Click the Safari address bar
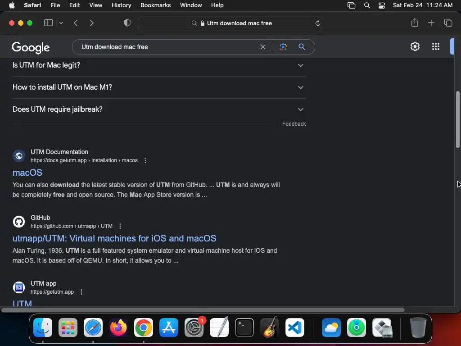 click(230, 23)
